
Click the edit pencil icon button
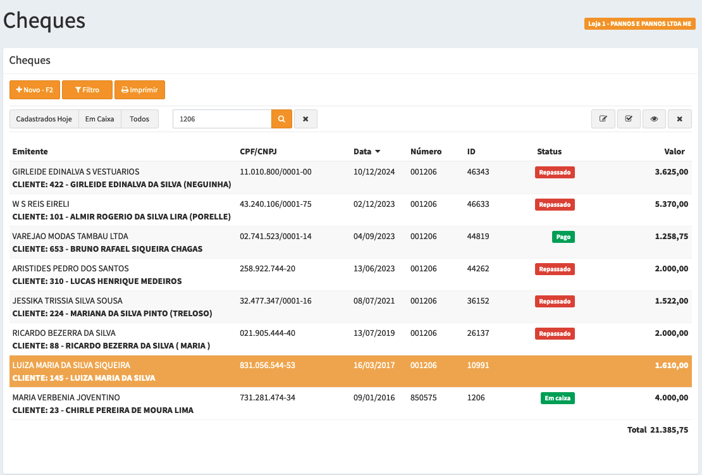tap(603, 119)
